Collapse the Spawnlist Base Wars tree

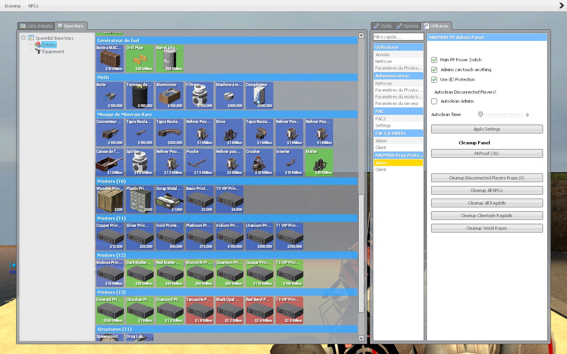(x=24, y=38)
